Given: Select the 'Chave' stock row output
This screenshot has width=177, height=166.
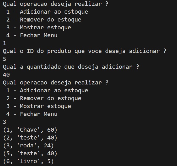Looking at the screenshot, I should pyautogui.click(x=30, y=130).
